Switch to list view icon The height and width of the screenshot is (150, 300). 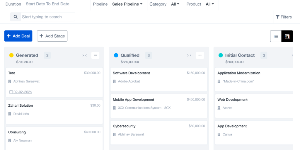point(276,36)
